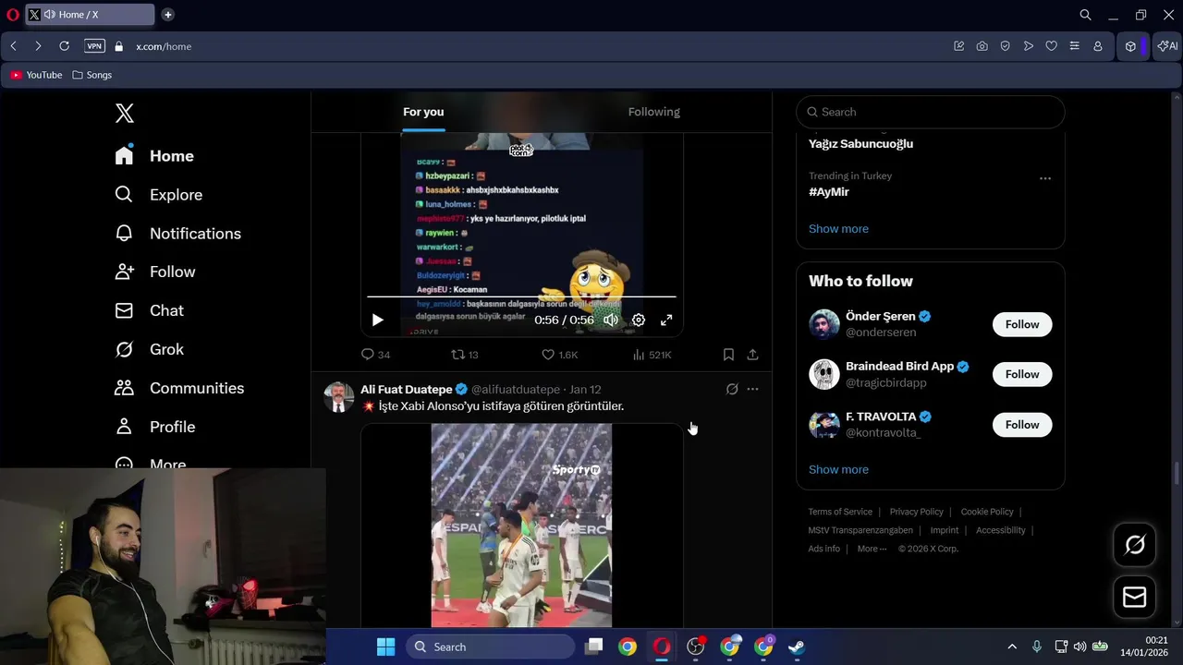Open Profile in the X sidebar
The height and width of the screenshot is (665, 1183).
pos(154,427)
